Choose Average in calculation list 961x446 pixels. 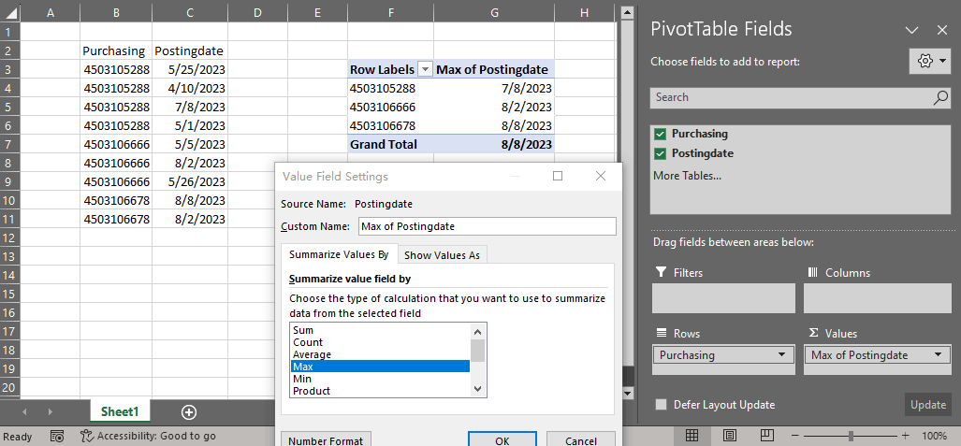(380, 354)
